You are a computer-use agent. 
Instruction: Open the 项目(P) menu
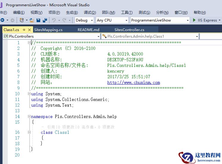pos(54,13)
